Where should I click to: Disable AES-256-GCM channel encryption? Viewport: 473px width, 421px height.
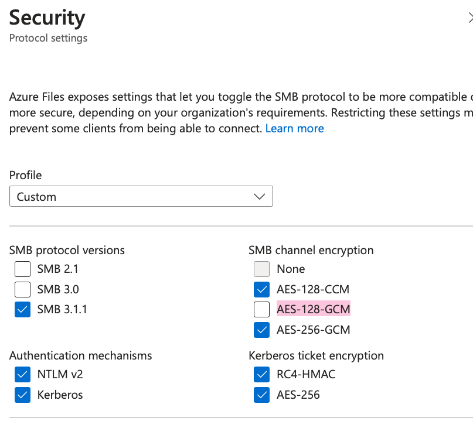[261, 330]
